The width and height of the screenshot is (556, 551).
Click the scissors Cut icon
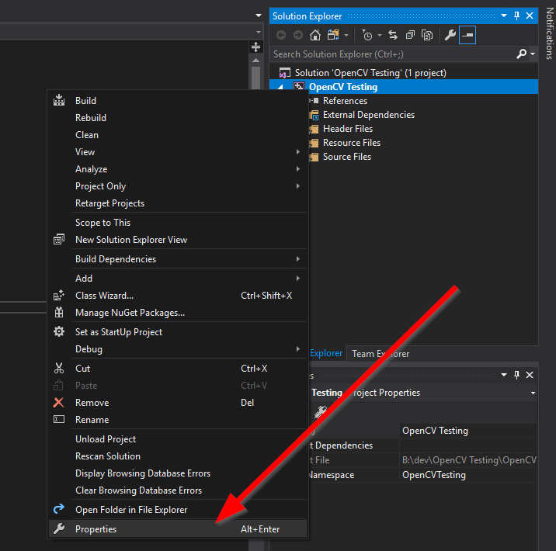tap(59, 368)
